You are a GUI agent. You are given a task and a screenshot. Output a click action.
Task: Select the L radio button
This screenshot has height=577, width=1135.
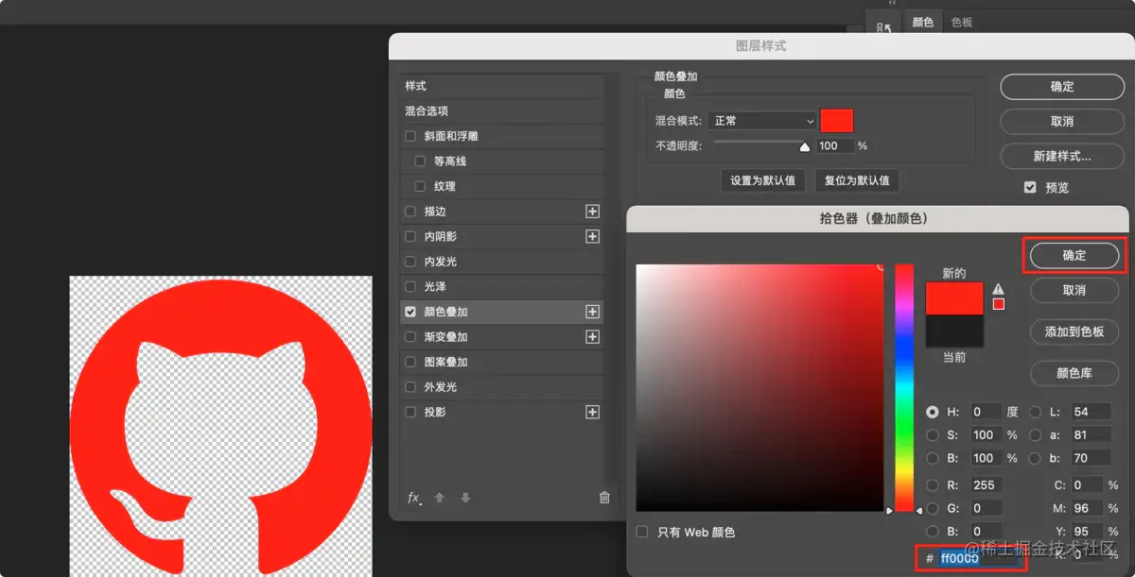coord(1036,412)
